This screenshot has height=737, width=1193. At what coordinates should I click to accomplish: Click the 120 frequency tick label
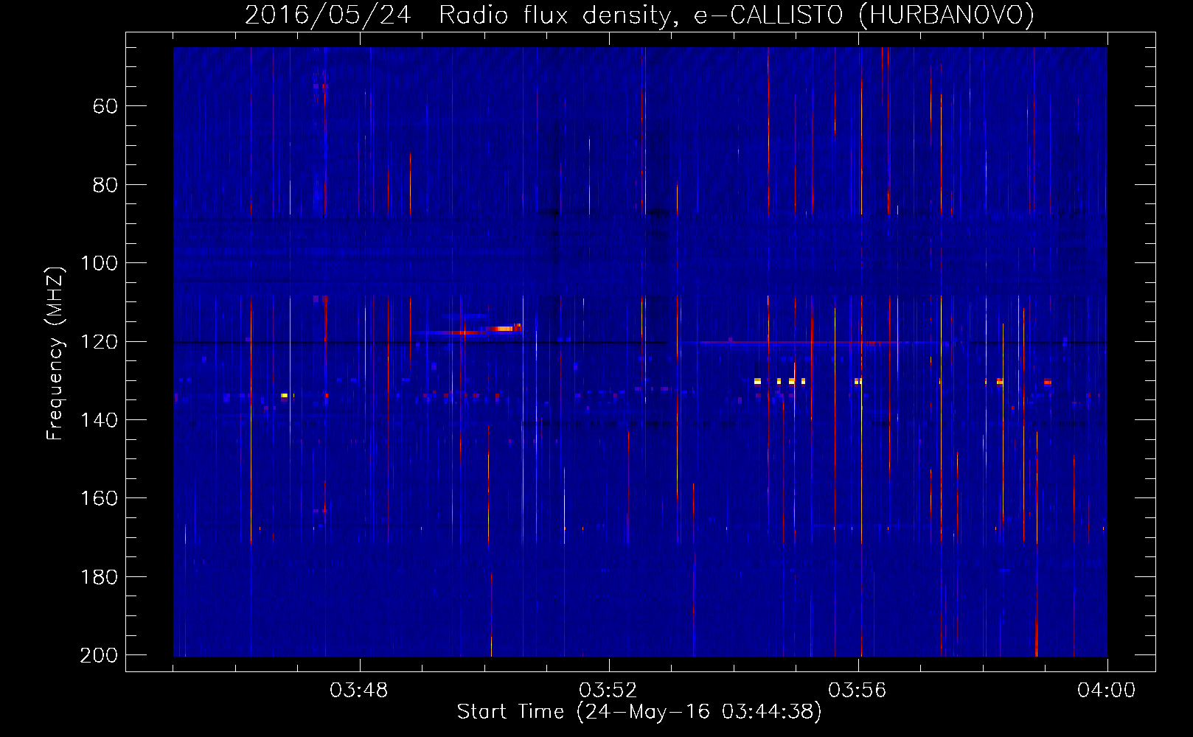tap(99, 342)
